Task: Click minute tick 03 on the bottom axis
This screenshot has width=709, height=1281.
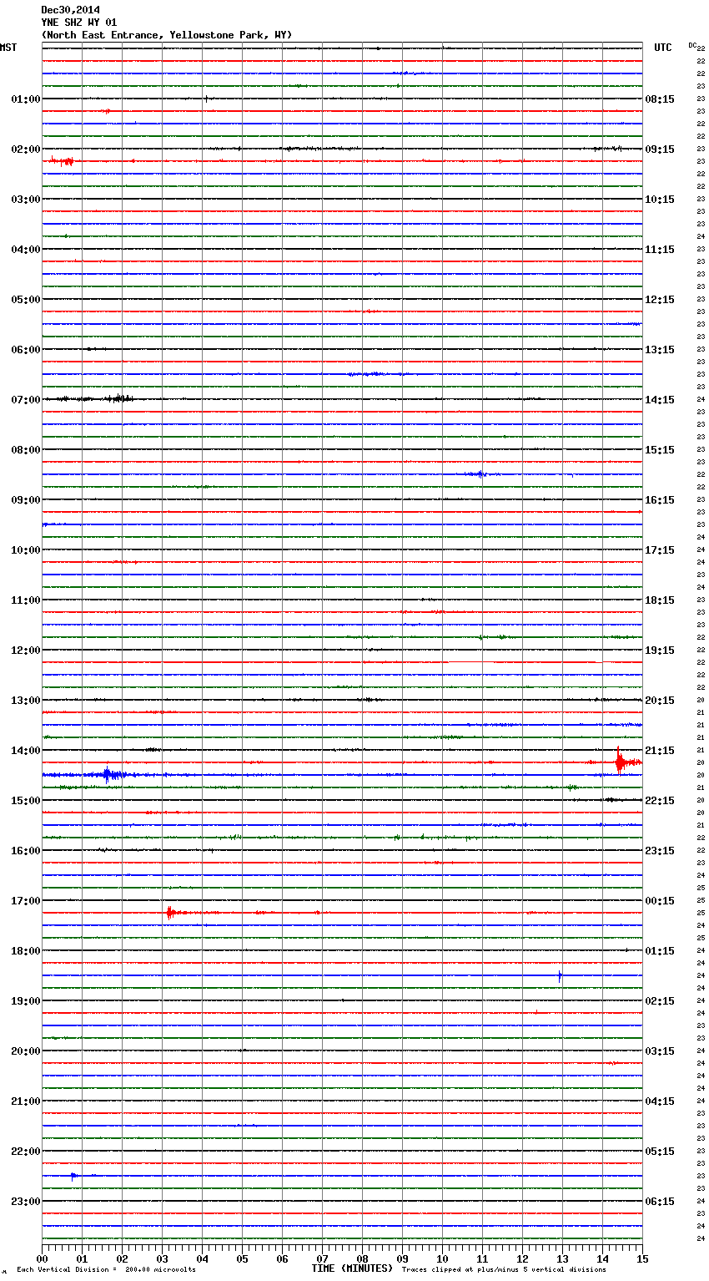Action: (x=163, y=1258)
